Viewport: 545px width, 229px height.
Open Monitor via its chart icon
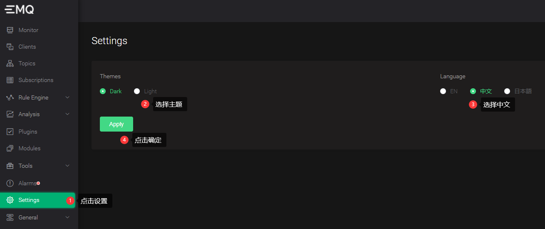pos(10,30)
